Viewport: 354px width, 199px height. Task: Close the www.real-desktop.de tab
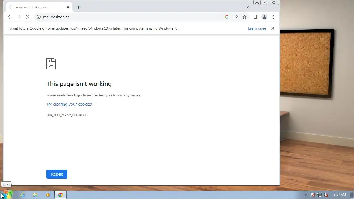coord(68,7)
